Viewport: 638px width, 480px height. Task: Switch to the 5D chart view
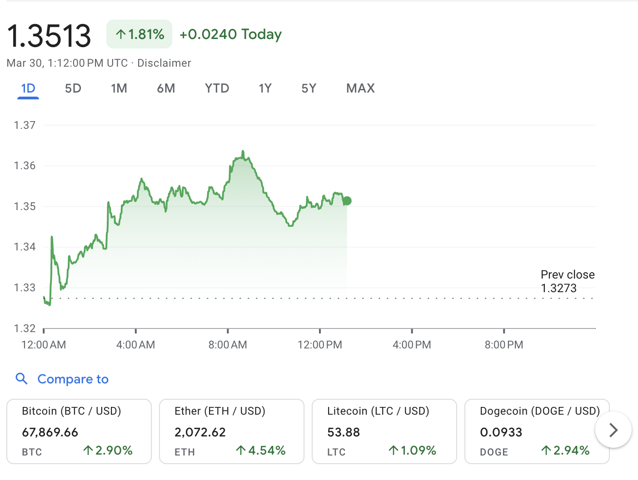pyautogui.click(x=72, y=88)
